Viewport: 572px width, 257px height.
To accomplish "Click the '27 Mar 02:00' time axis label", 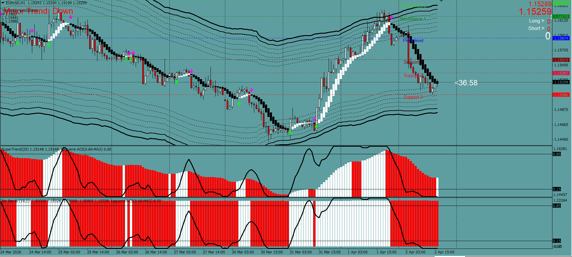I will 185,252.
